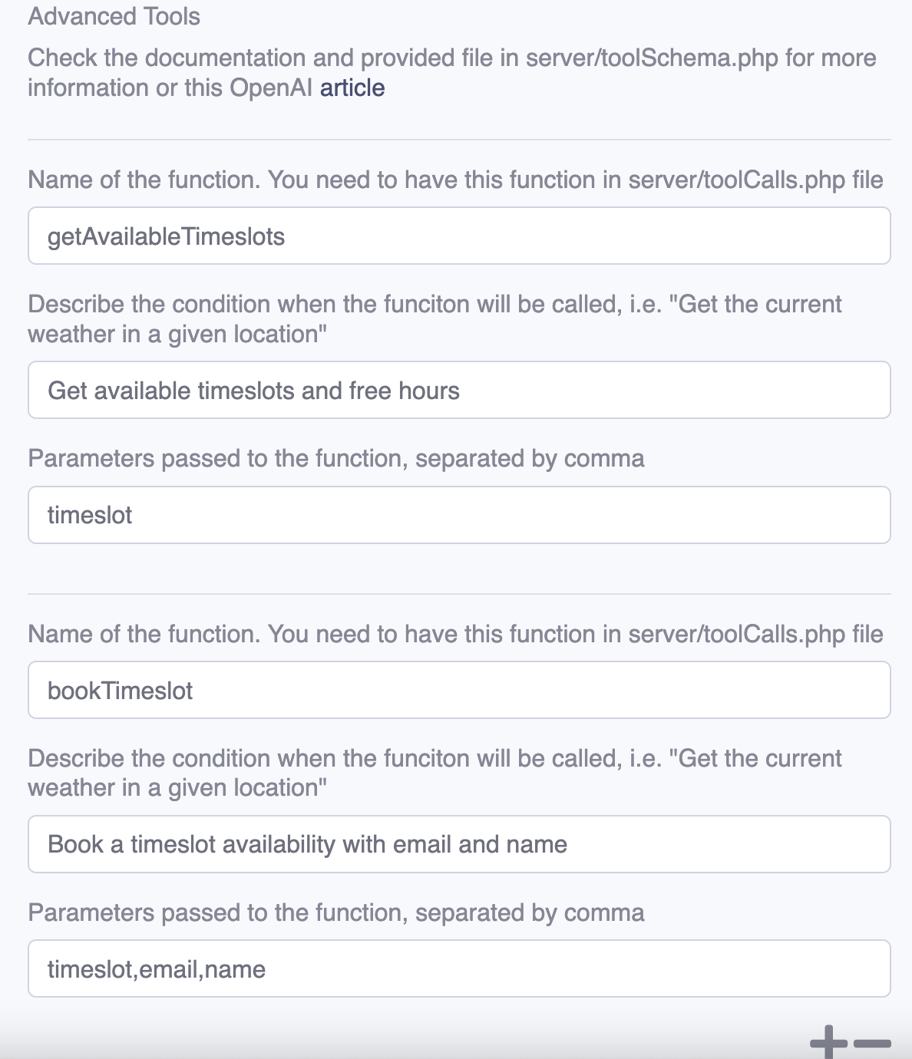Click the plus icon to add a function

(x=828, y=1043)
